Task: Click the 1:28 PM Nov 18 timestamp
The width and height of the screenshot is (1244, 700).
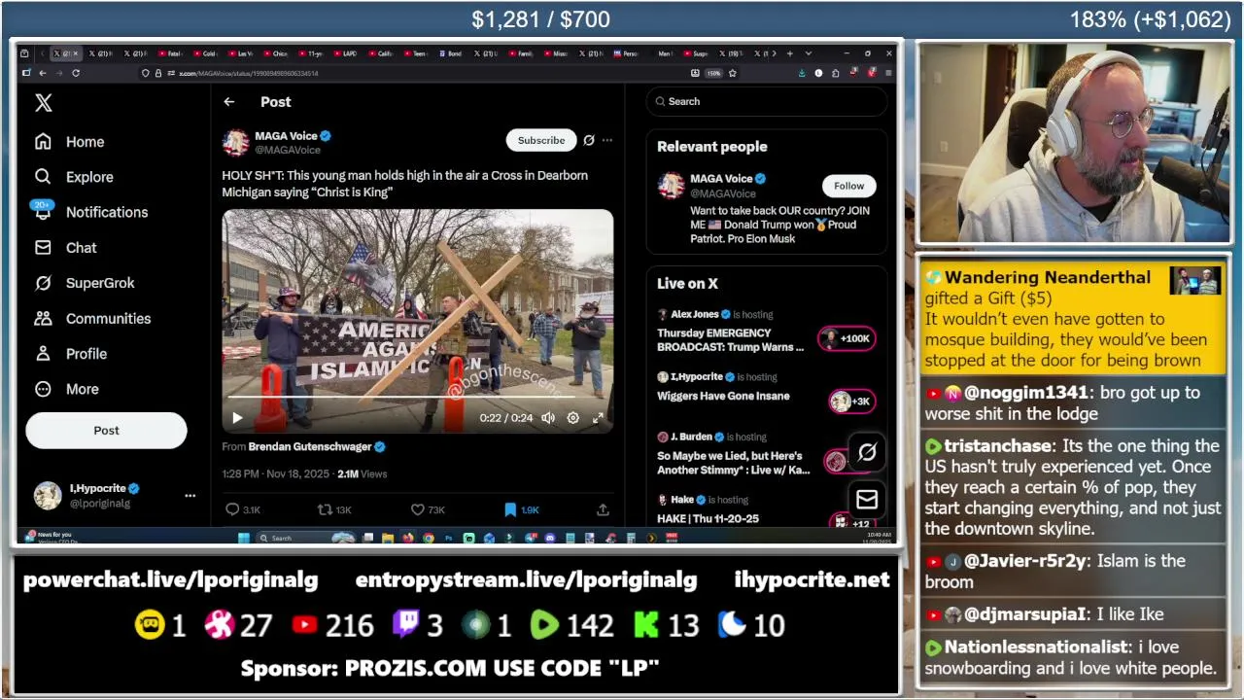Action: [x=275, y=474]
